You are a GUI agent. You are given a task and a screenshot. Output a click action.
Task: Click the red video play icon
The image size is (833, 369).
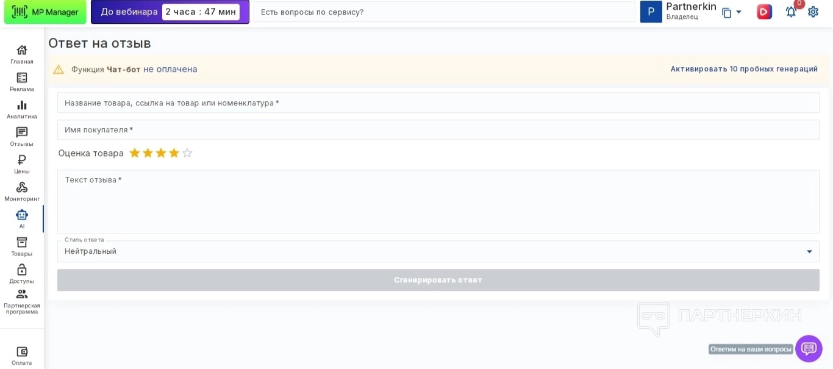[764, 12]
